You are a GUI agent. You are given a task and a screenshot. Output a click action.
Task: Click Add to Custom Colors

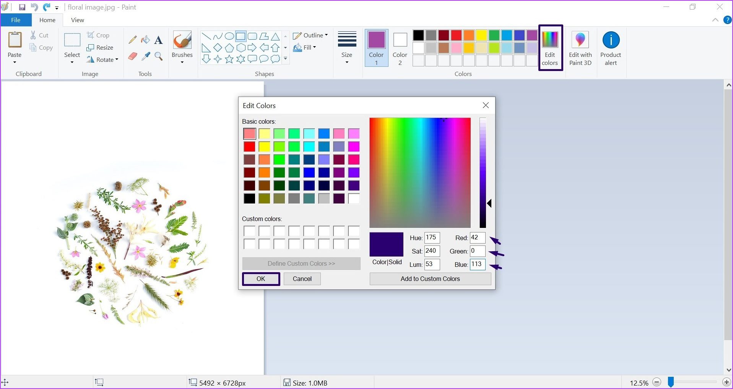[430, 279]
